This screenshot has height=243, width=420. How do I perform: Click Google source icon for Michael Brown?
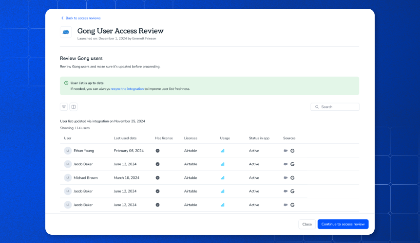(292, 178)
